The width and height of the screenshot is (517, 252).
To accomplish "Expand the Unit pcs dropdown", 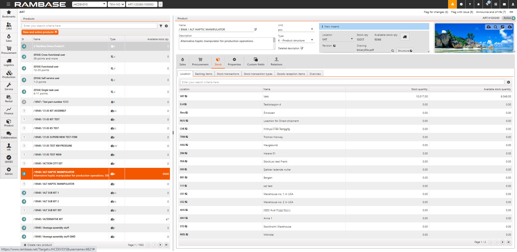I will 312,29.
